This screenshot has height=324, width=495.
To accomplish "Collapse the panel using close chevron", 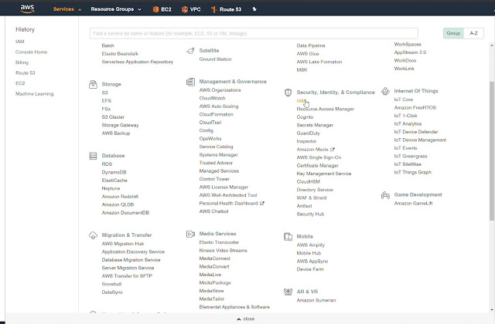I will click(246, 319).
